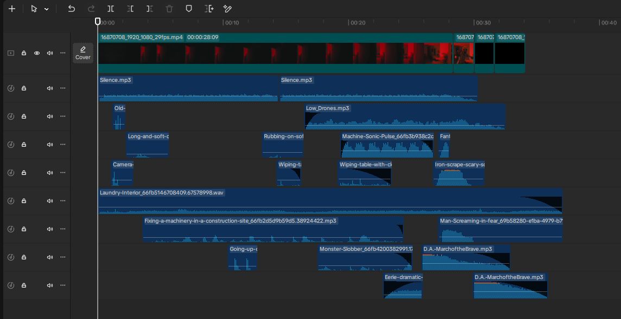Select the first Silence.mp3 clip
The height and width of the screenshot is (319, 621).
pyautogui.click(x=188, y=88)
